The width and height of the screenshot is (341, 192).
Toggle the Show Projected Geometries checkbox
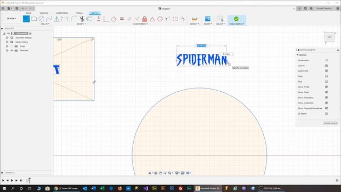point(326,108)
